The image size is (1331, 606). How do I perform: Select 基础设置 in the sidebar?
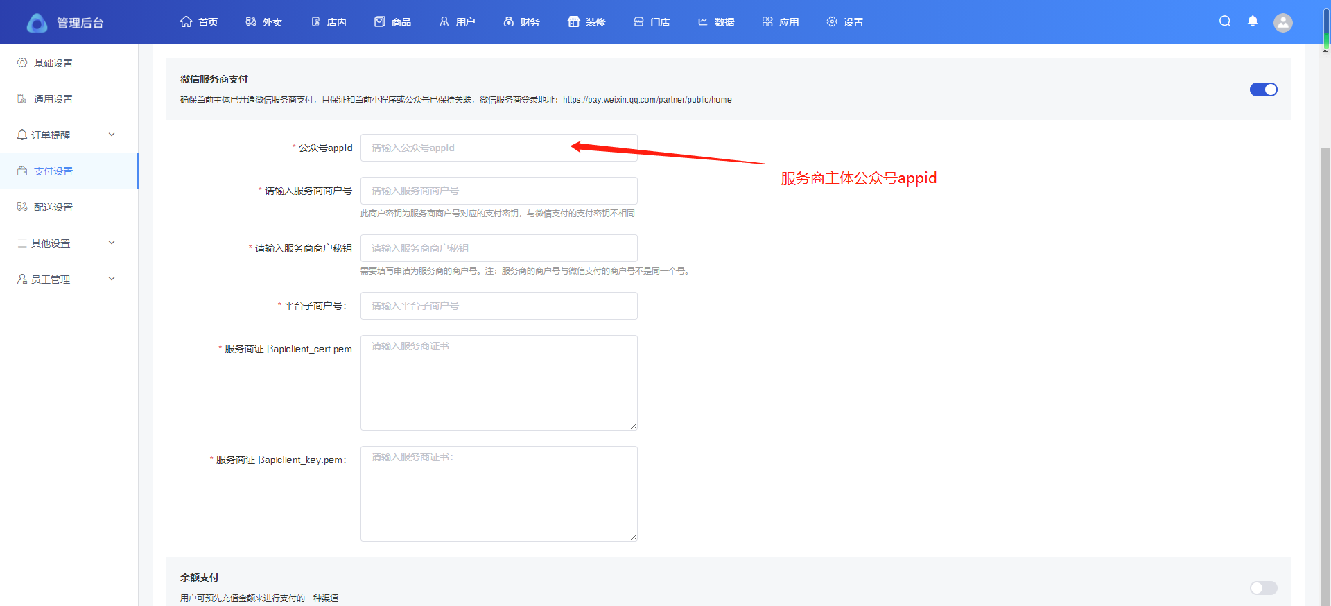[x=53, y=63]
